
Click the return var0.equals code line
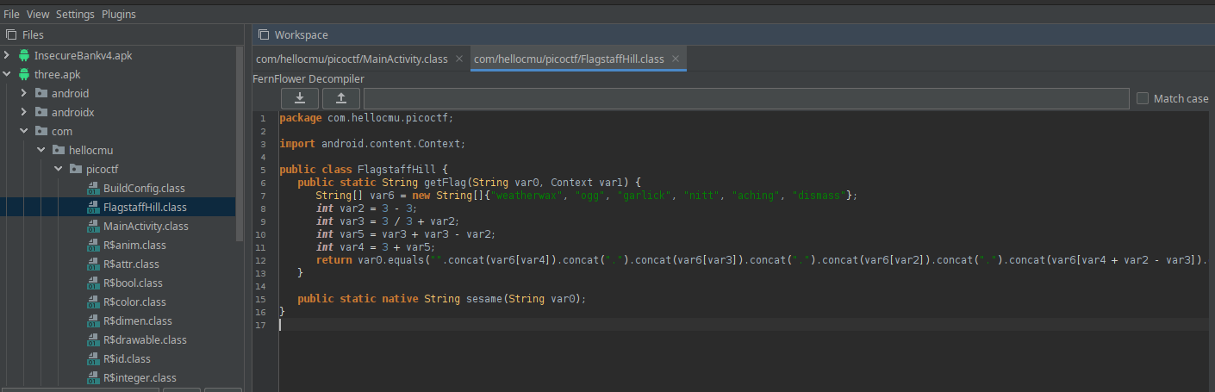(x=762, y=259)
